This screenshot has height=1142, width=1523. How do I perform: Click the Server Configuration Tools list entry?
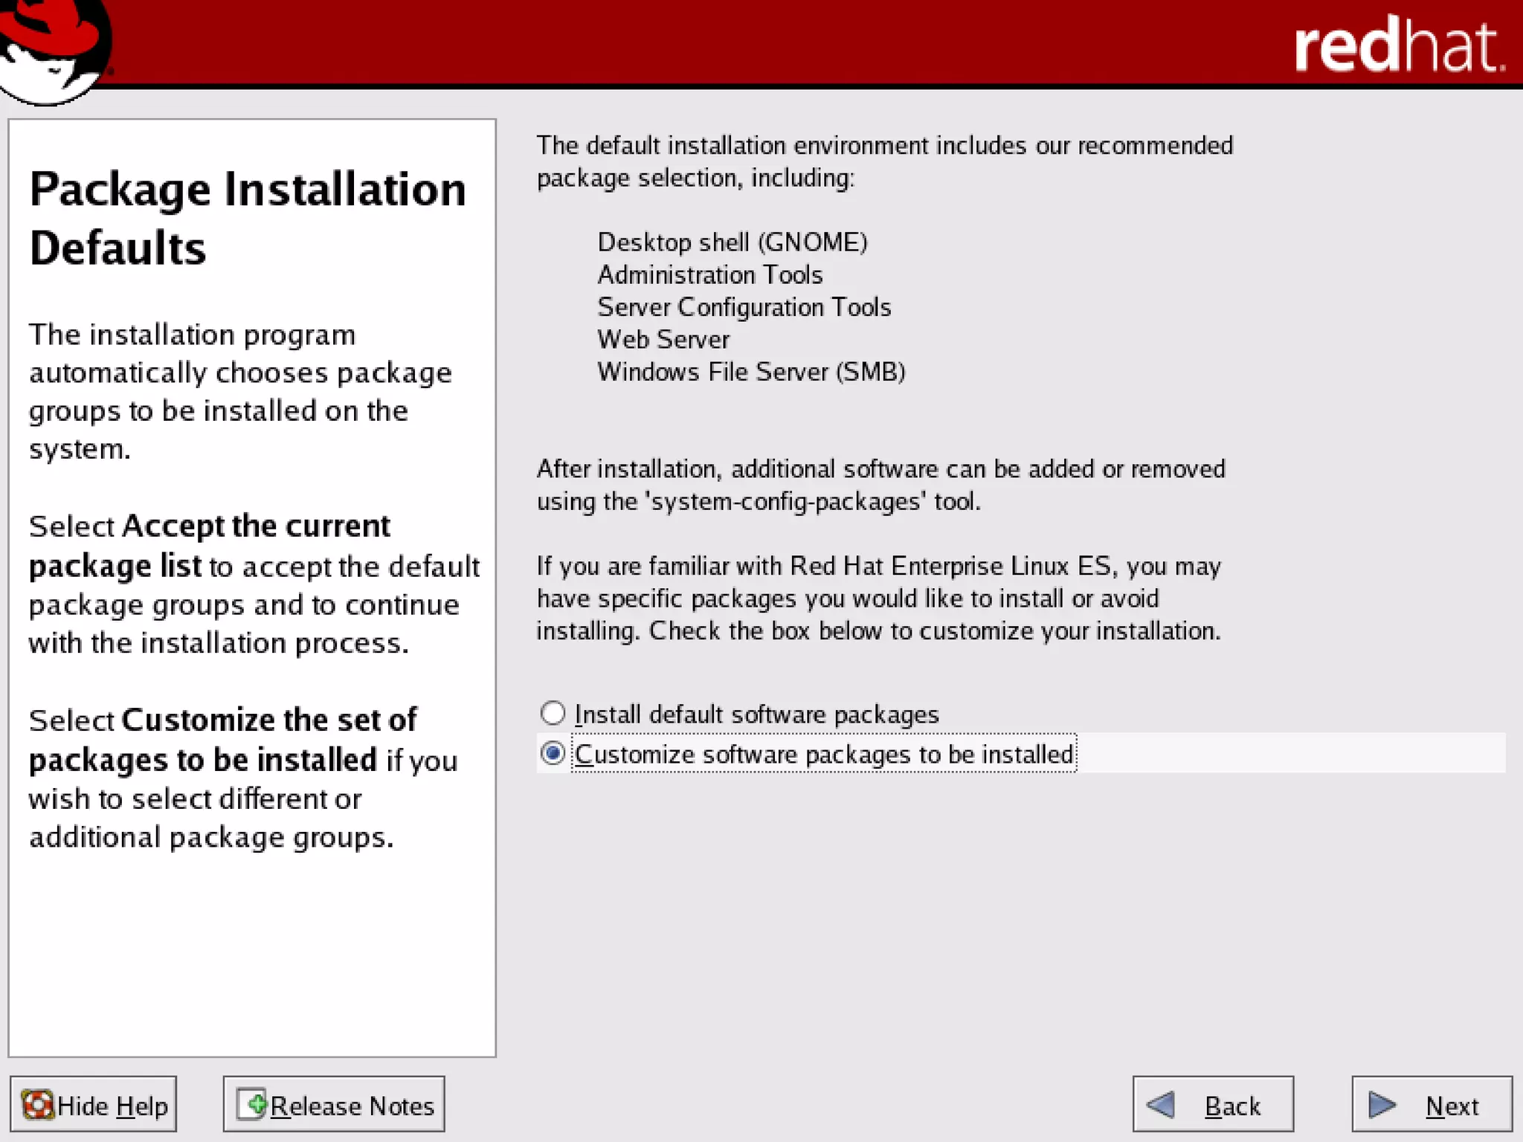(744, 307)
